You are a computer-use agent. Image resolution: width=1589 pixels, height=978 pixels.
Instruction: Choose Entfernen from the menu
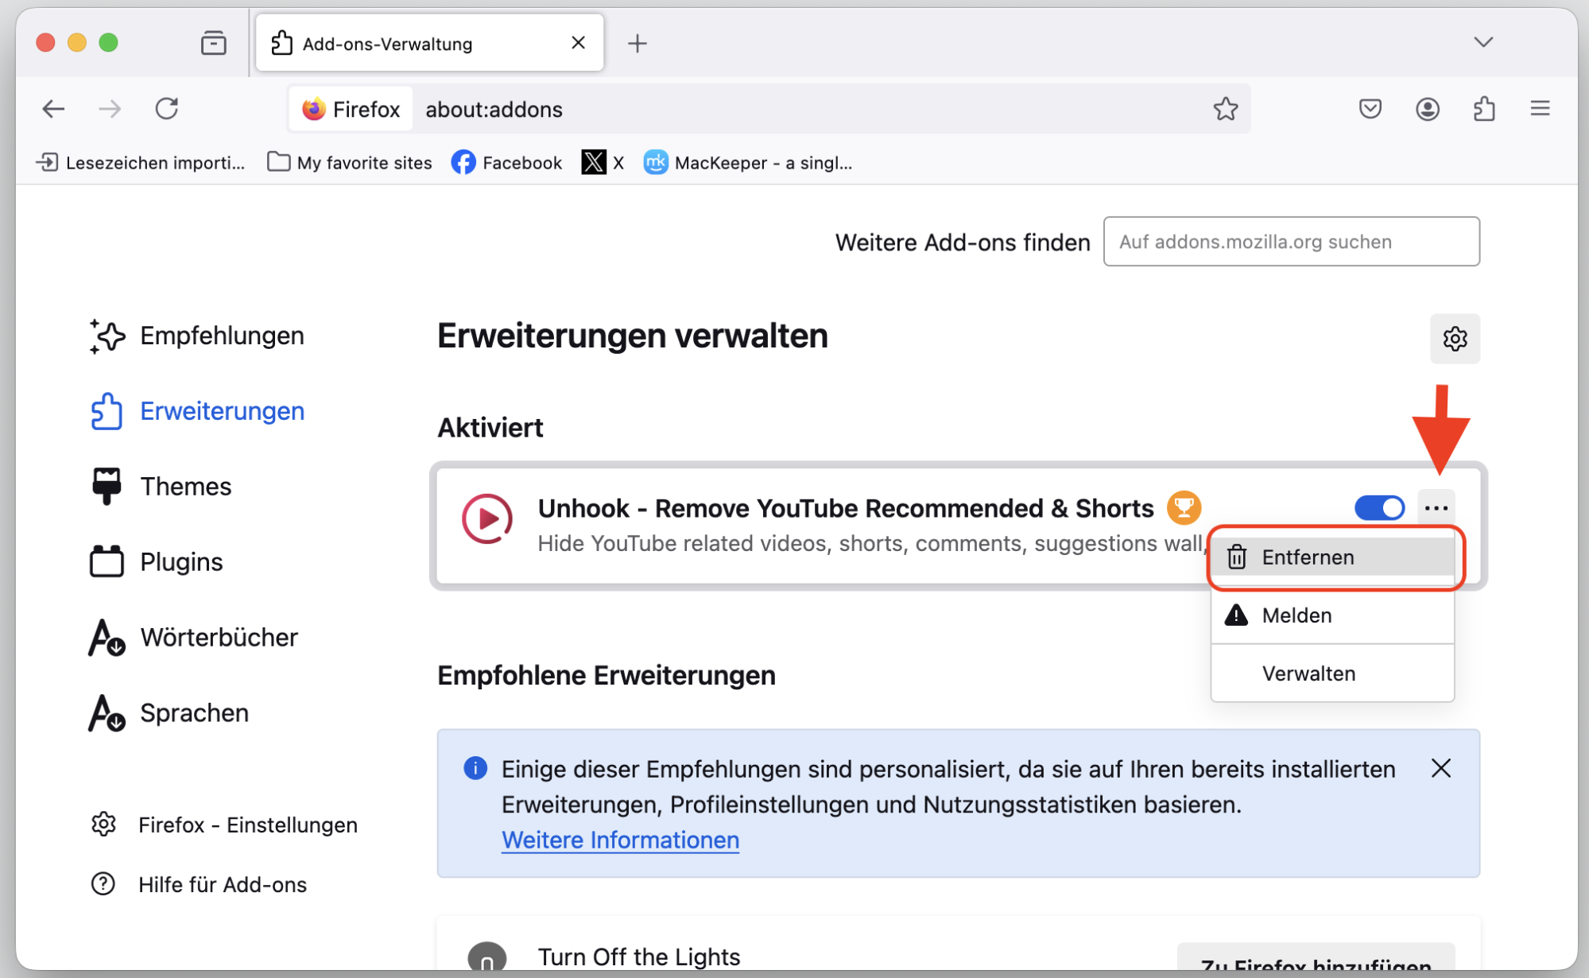pyautogui.click(x=1332, y=557)
